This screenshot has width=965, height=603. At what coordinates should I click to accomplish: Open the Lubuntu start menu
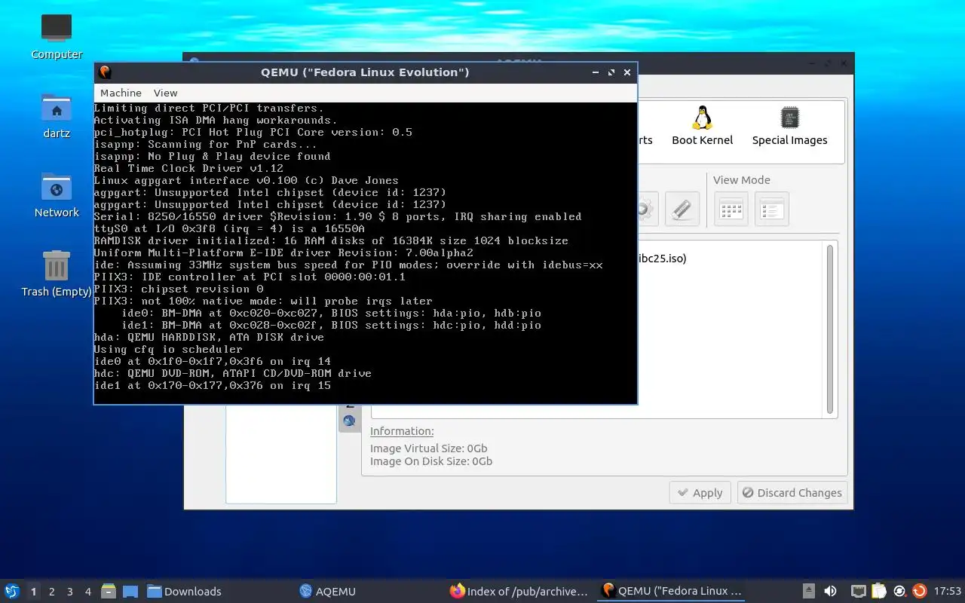[x=12, y=591]
